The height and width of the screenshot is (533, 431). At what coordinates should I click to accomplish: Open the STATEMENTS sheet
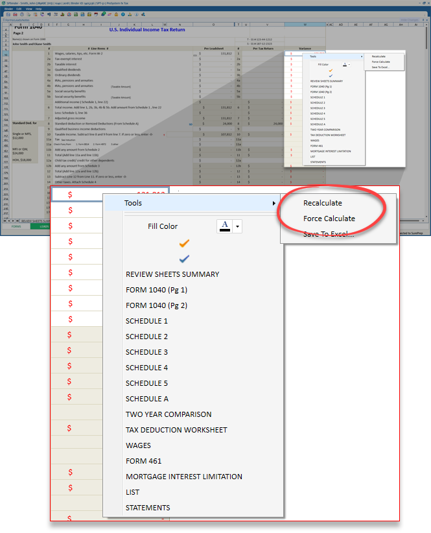148,508
